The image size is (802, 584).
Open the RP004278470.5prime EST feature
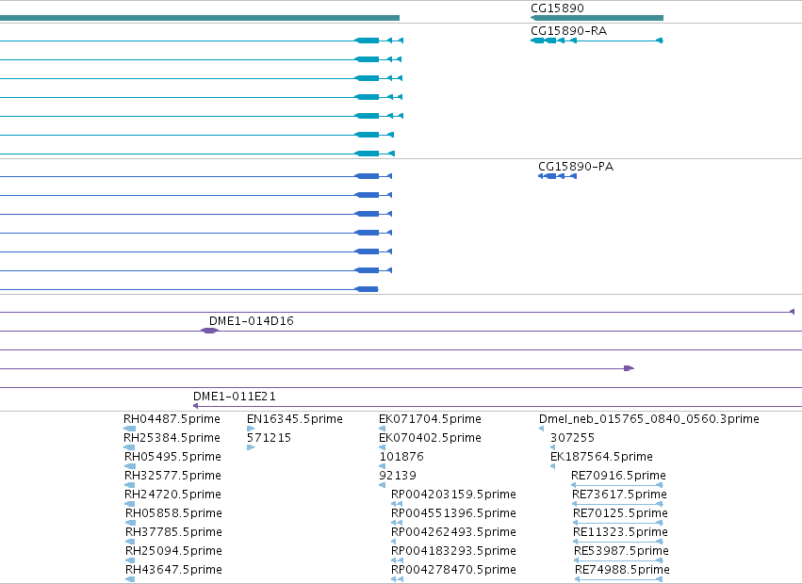click(x=397, y=579)
